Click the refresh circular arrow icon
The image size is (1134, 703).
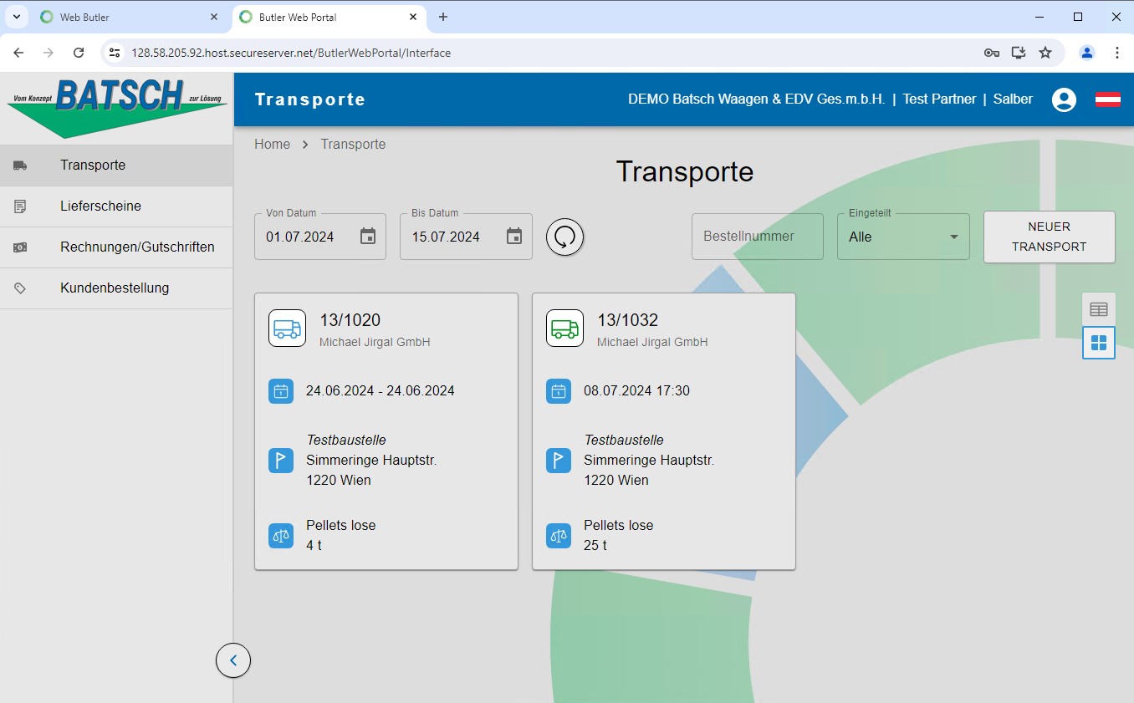coord(565,237)
